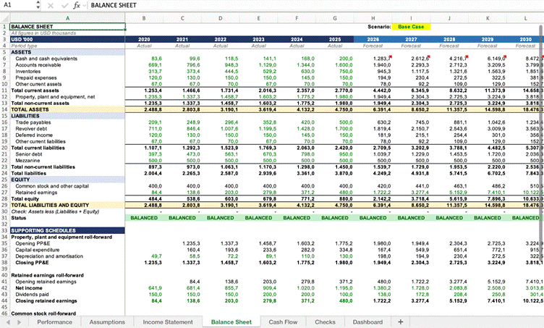Click the BALANCED status cell under 2027
544x328 pixels.
click(411, 218)
